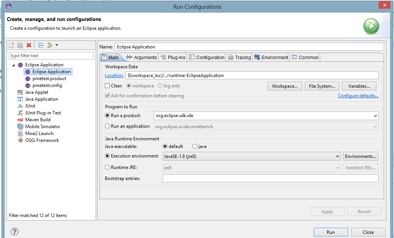Click the Duplicate launch configuration icon
394x238 pixels.
pos(20,45)
